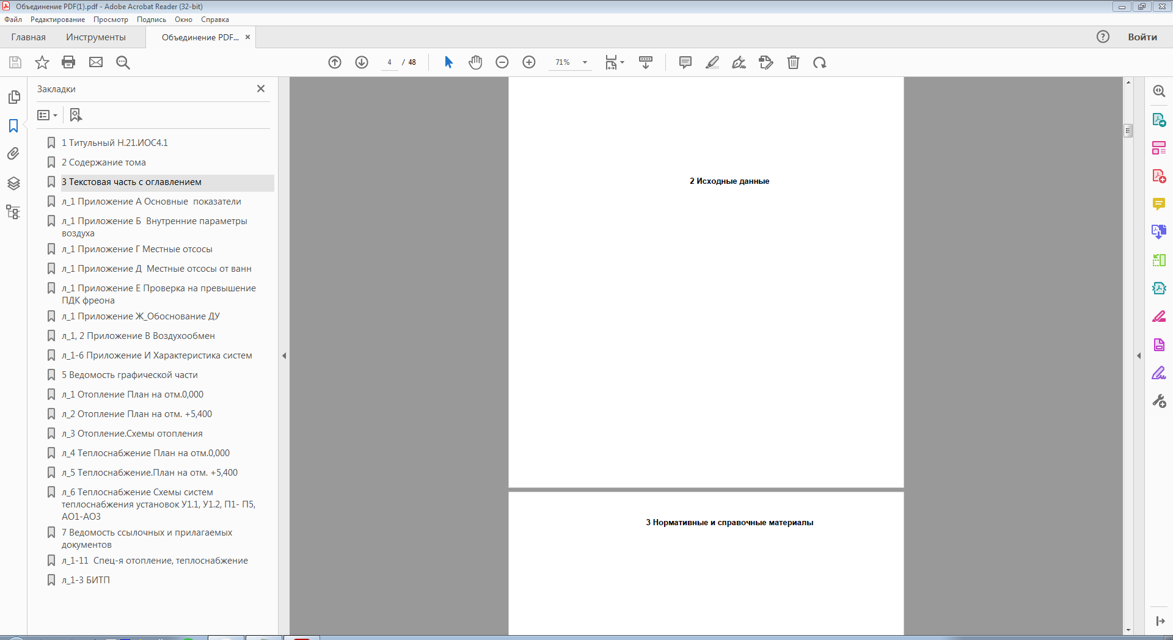Click the stamp tool icon
Screen dimensions: 1173x640
(x=766, y=62)
